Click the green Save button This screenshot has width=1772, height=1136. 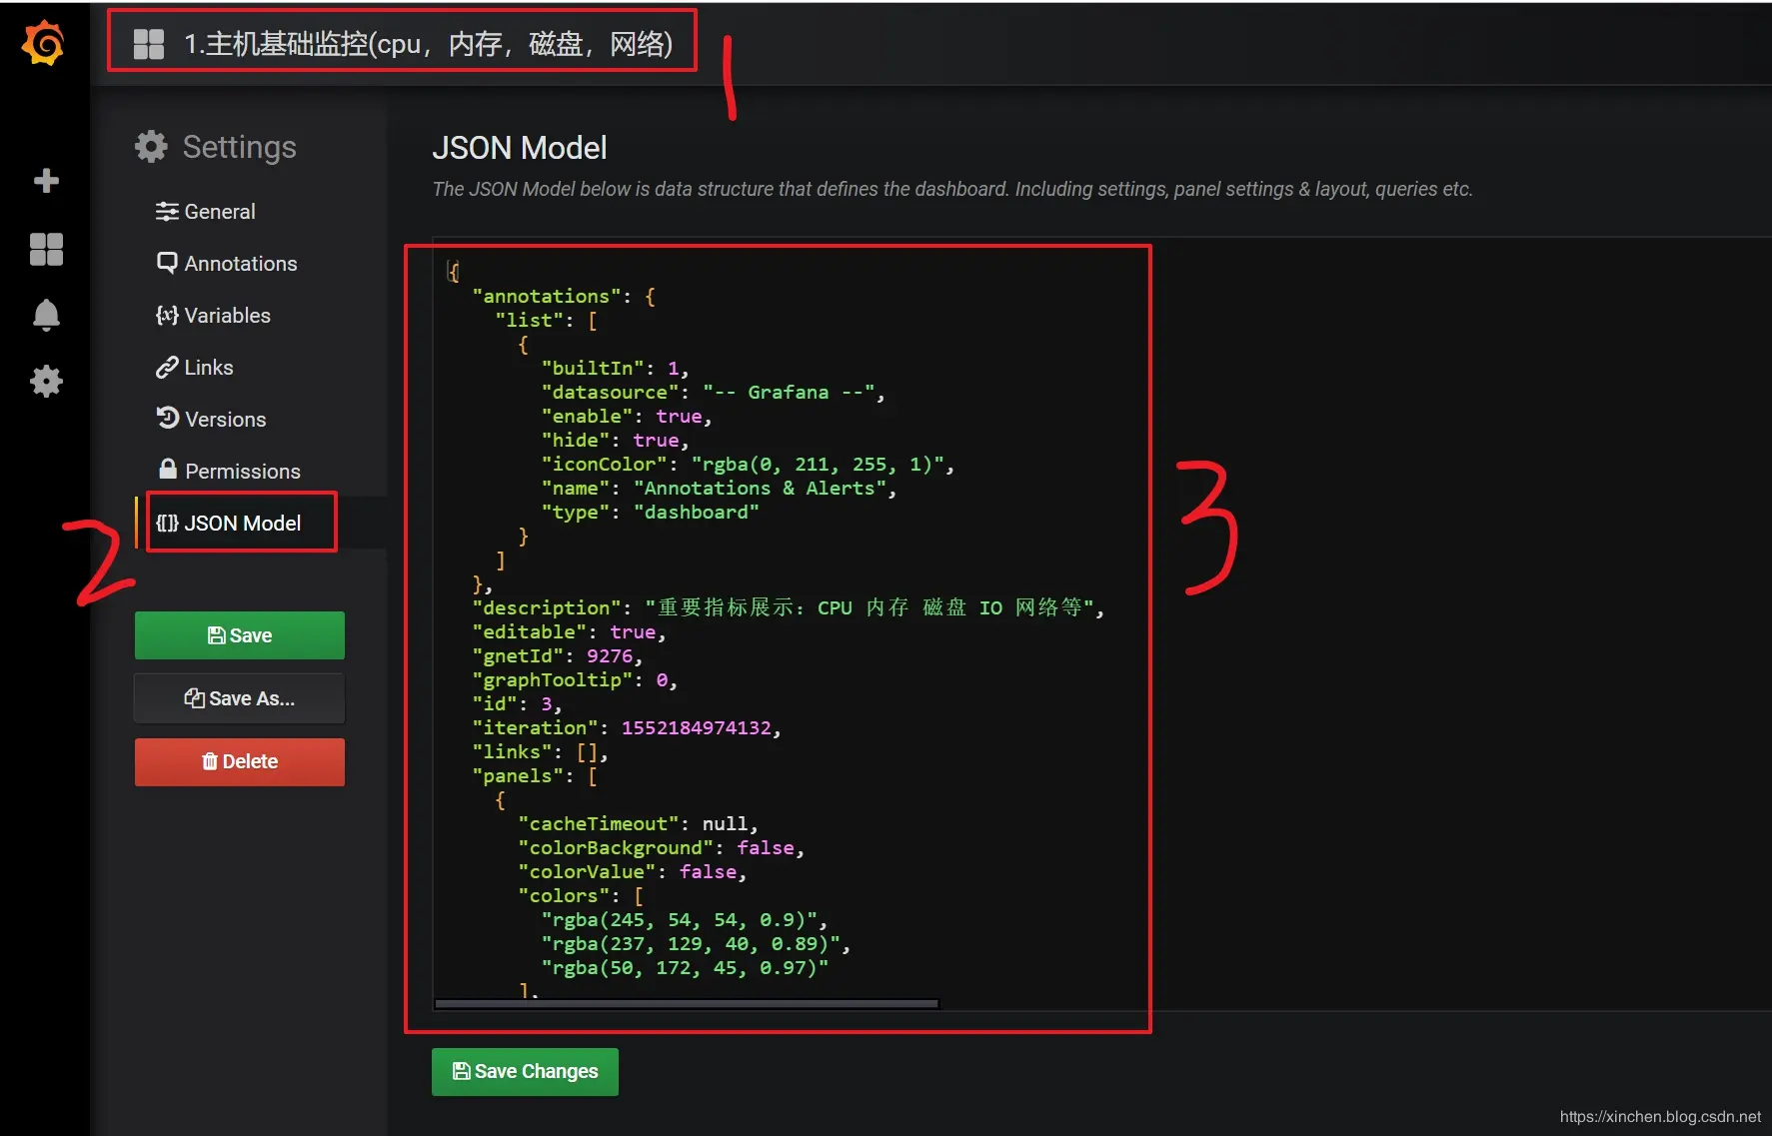click(240, 635)
